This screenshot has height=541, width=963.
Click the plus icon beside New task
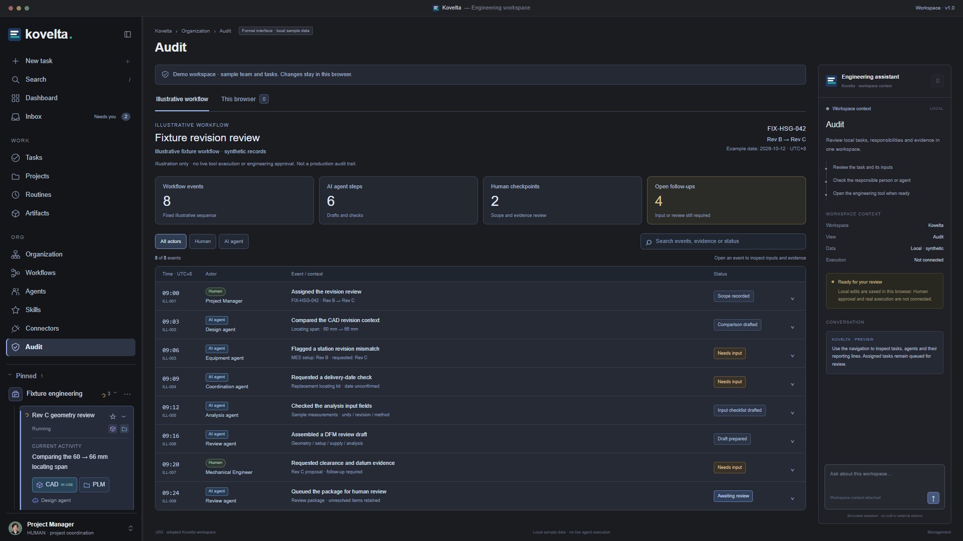tap(127, 61)
